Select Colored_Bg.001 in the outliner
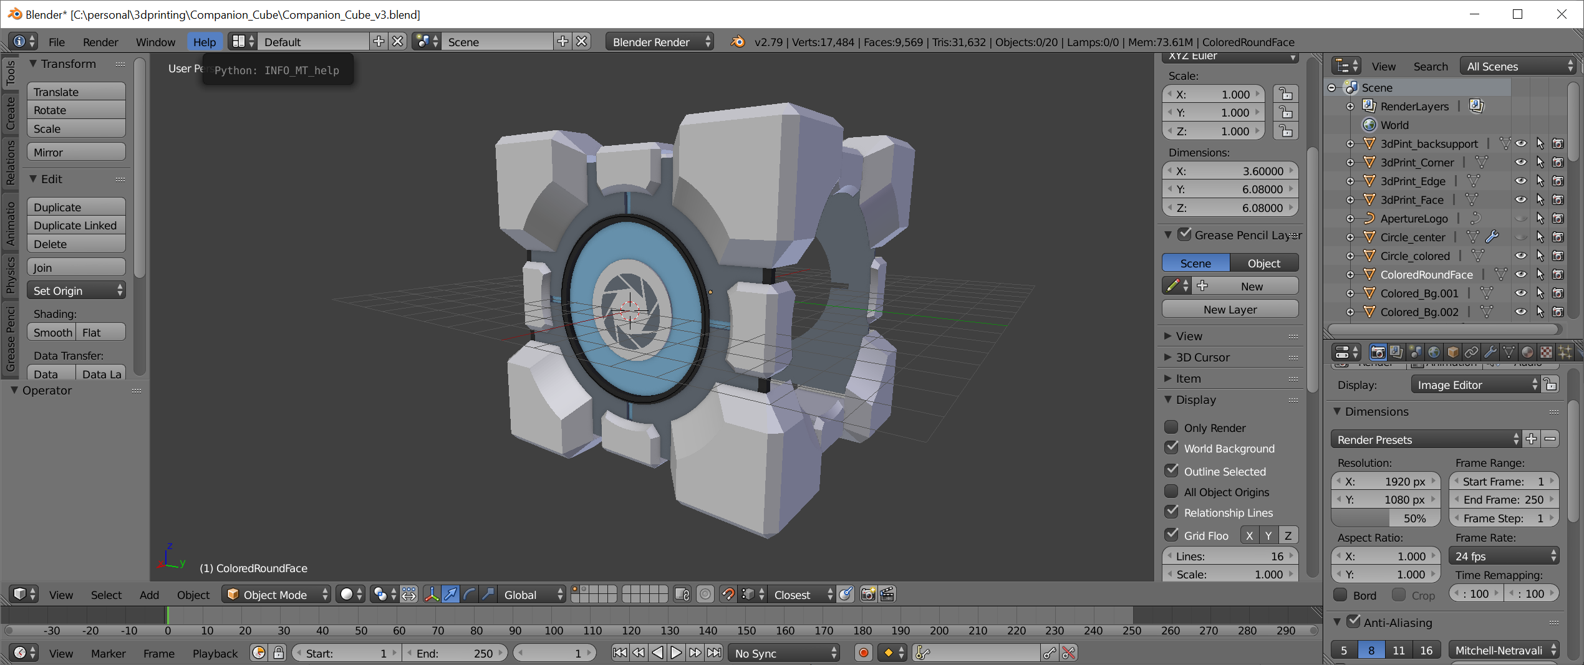 (x=1419, y=293)
